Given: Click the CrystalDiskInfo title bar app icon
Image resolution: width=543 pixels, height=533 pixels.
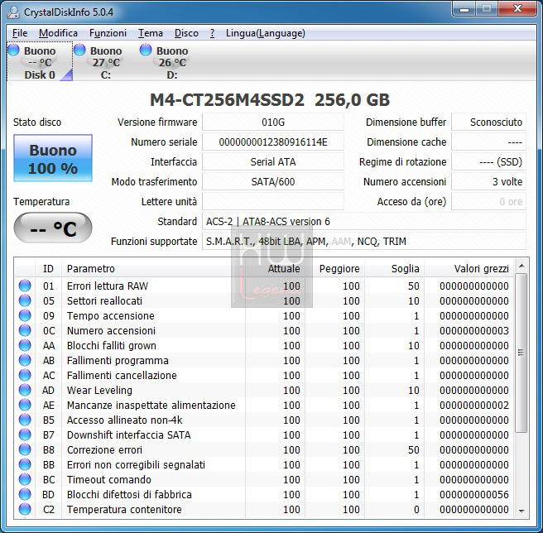Looking at the screenshot, I should pyautogui.click(x=13, y=12).
